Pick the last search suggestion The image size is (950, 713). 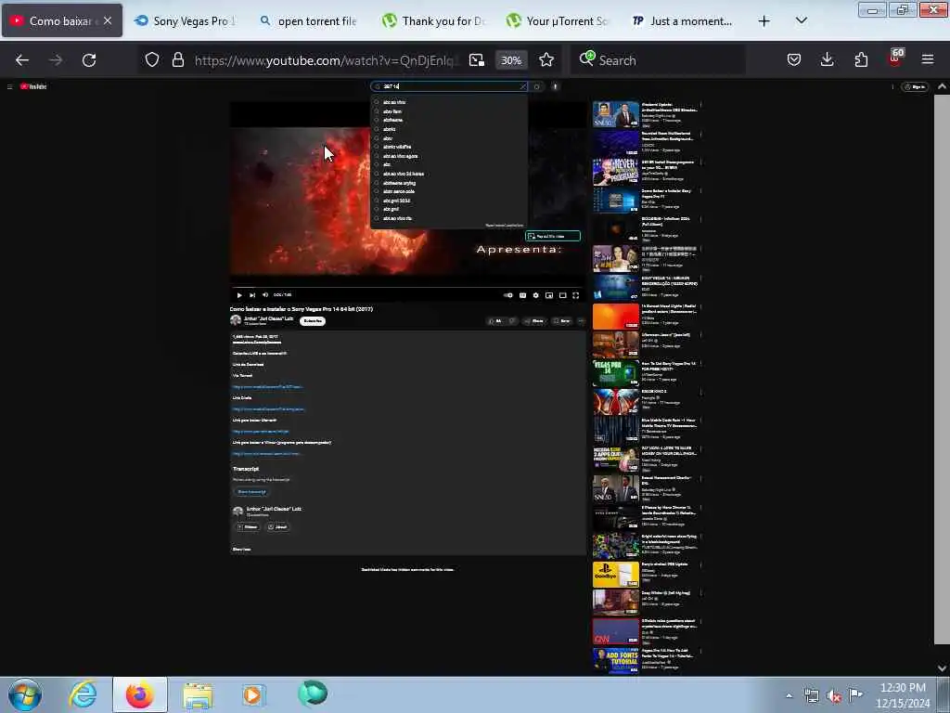click(448, 218)
